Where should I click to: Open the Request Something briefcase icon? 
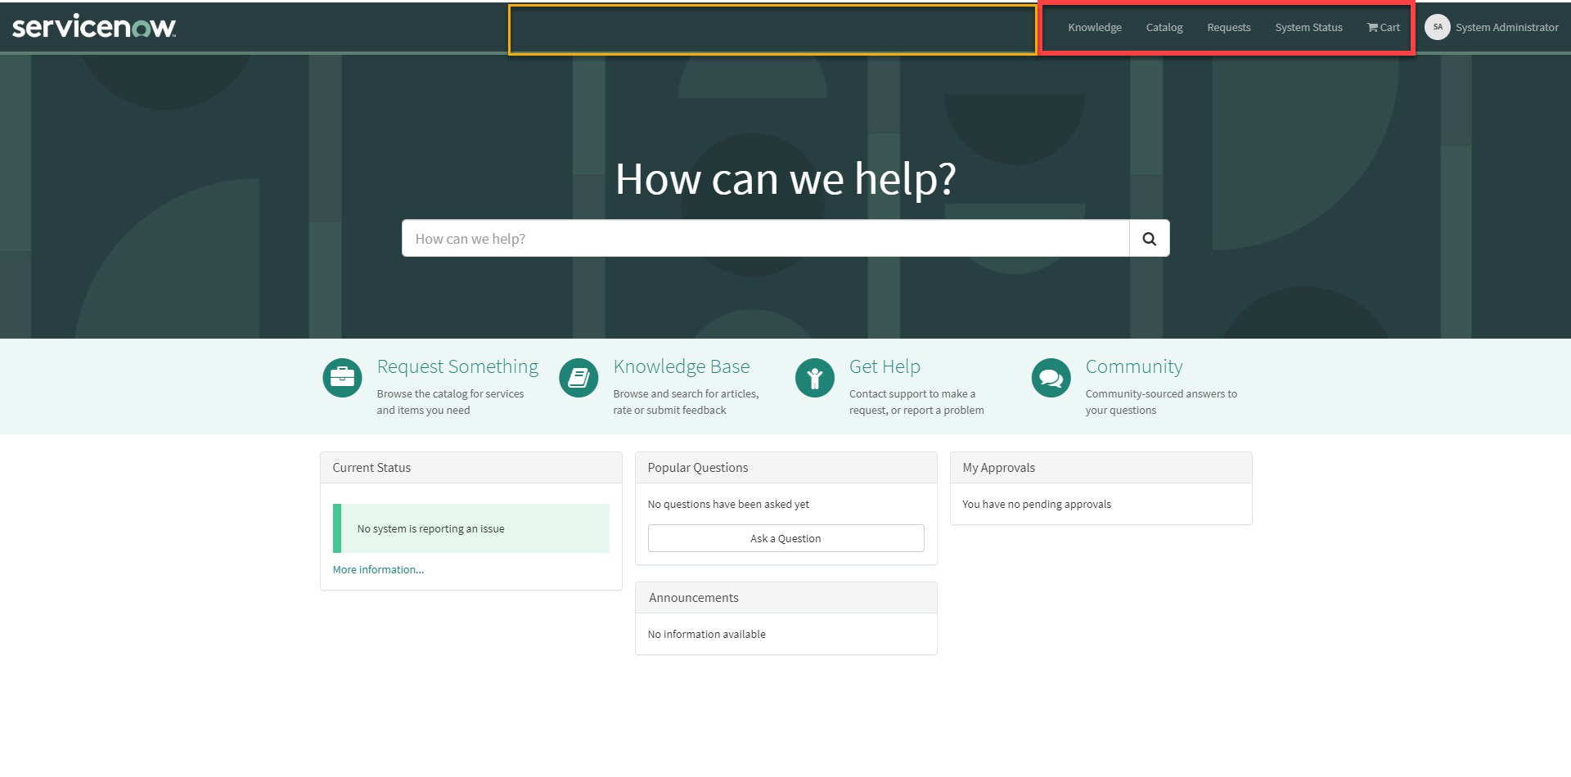point(342,378)
